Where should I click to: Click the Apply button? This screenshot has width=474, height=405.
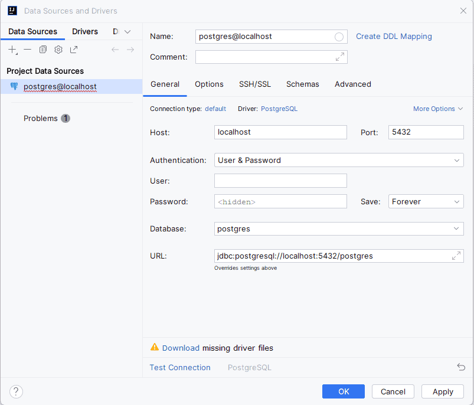[x=443, y=391]
